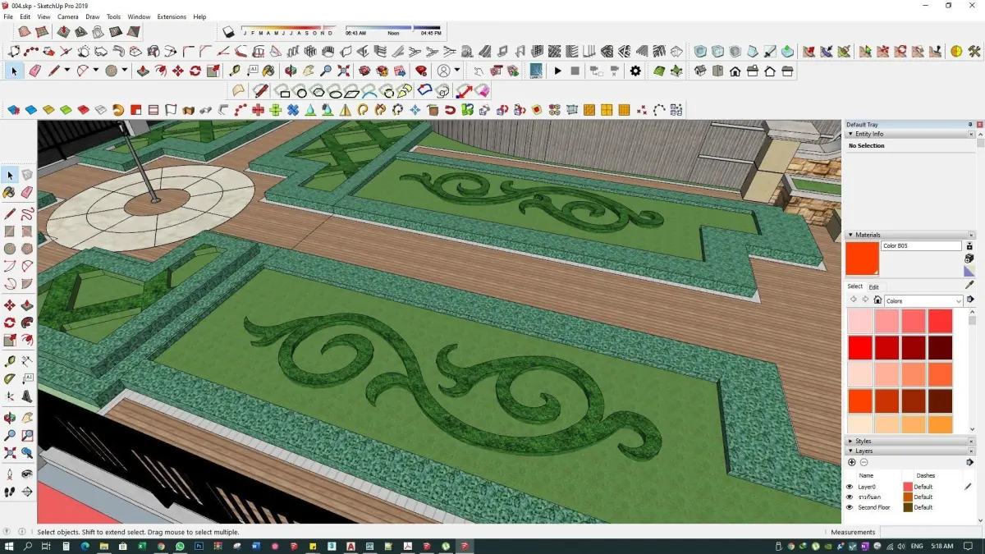Click the play animation button
The image size is (985, 554).
tap(557, 71)
